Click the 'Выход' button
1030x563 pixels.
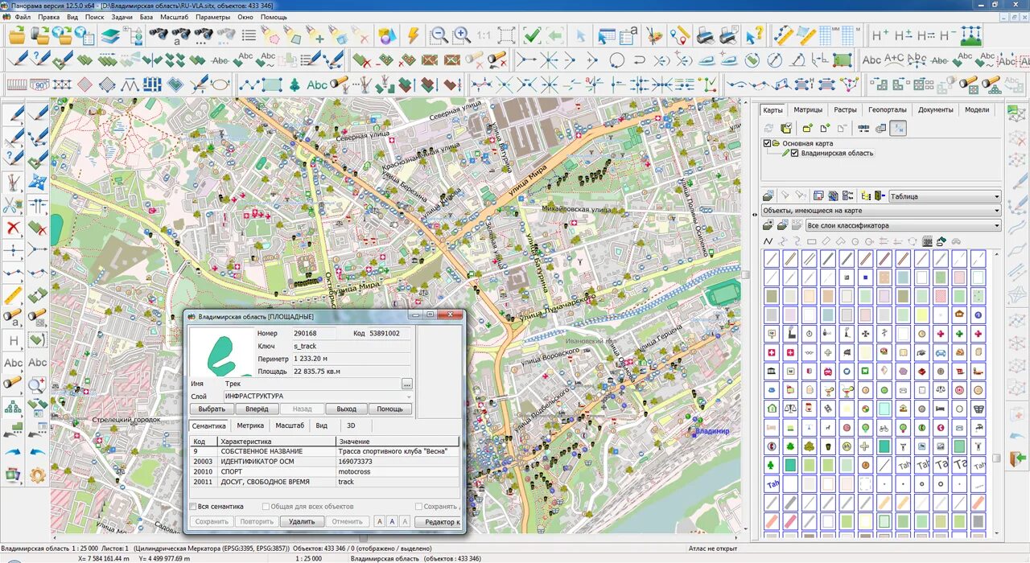[x=346, y=409]
